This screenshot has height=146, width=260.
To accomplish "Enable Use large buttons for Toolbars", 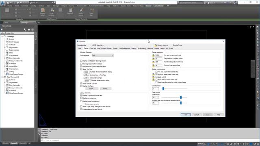I will click(81, 64).
